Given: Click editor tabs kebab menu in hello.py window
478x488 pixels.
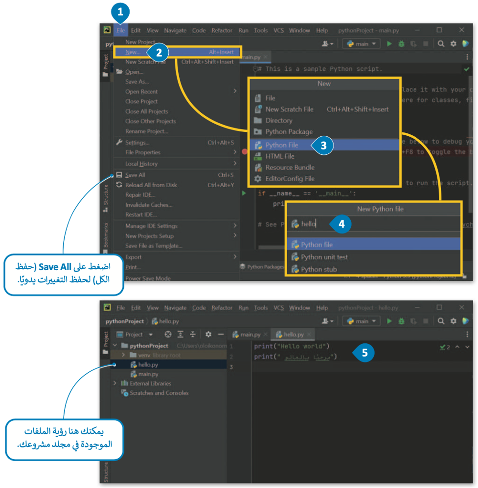Looking at the screenshot, I should click(x=467, y=334).
